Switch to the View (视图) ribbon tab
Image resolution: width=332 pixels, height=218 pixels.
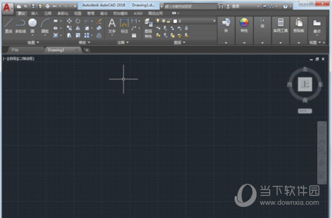[x=77, y=13]
